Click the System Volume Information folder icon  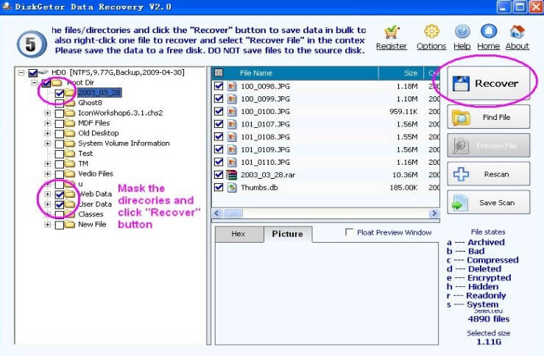tap(70, 143)
